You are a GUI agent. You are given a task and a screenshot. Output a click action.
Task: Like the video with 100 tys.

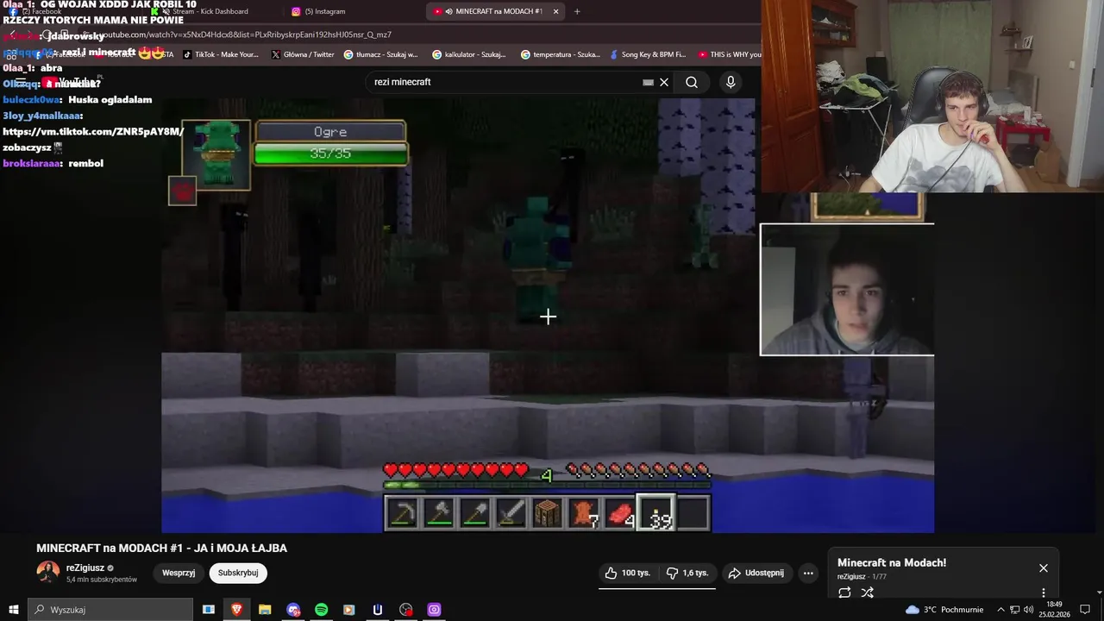click(x=627, y=573)
